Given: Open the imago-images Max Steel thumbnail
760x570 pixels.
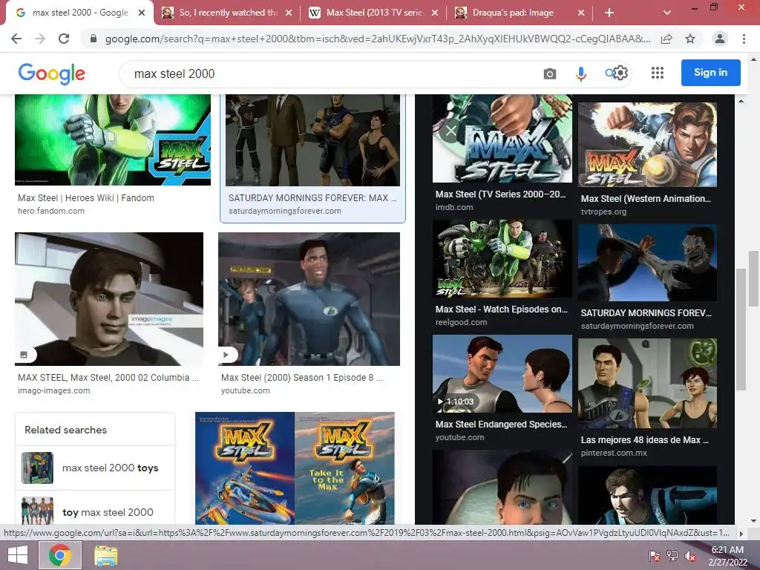Looking at the screenshot, I should click(x=109, y=299).
